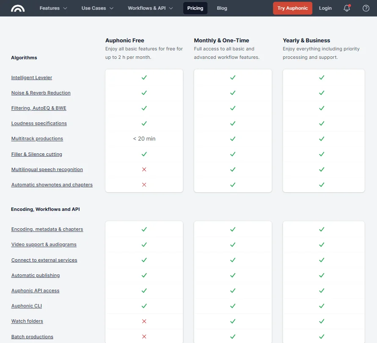Open the help question mark icon
This screenshot has height=343, width=377.
tap(366, 8)
